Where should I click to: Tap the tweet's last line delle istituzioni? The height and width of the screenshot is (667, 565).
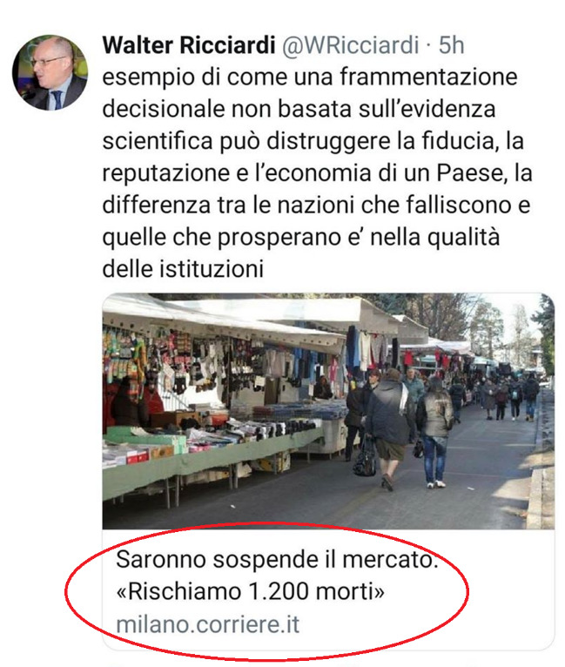tap(183, 269)
